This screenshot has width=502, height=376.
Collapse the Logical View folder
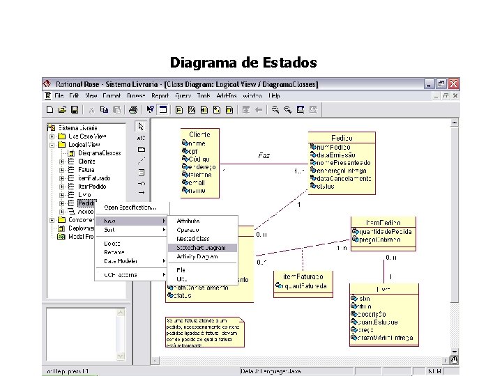tap(52, 145)
